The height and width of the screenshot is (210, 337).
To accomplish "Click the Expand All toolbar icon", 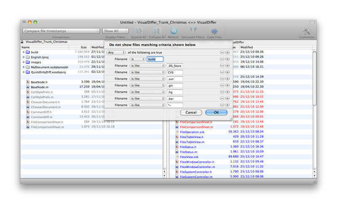I will pyautogui.click(x=139, y=31).
